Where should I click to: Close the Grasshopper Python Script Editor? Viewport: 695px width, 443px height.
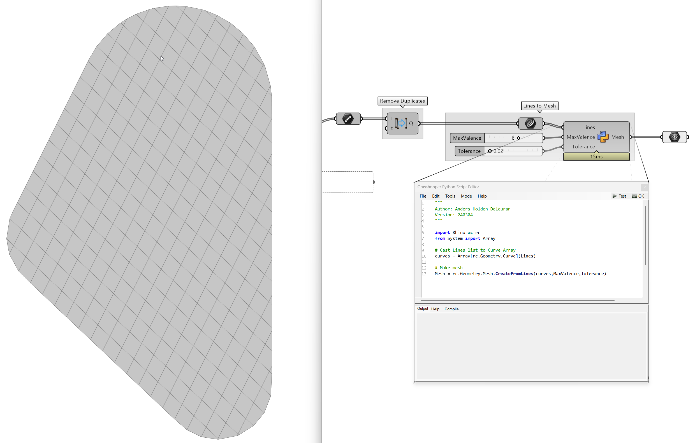click(644, 187)
